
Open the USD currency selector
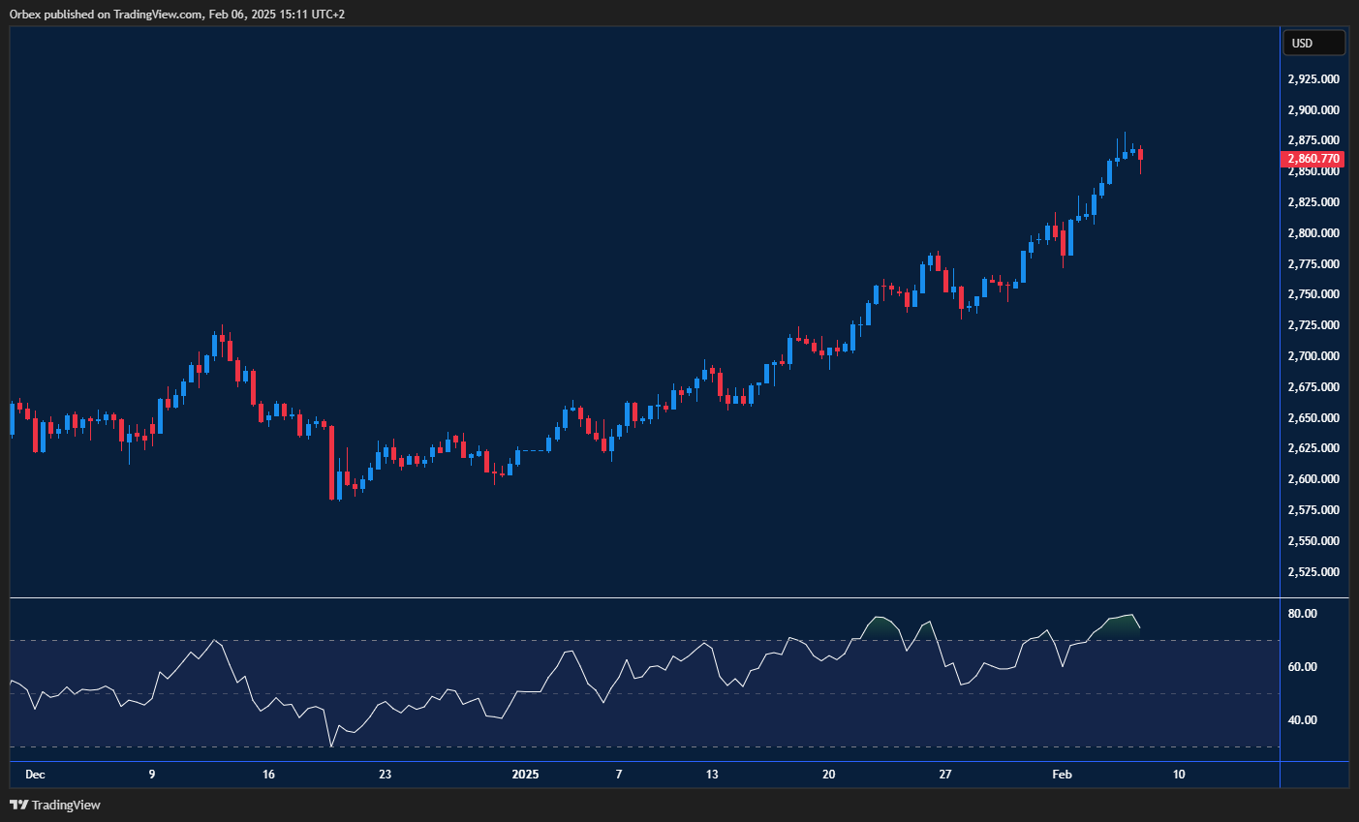click(1313, 43)
